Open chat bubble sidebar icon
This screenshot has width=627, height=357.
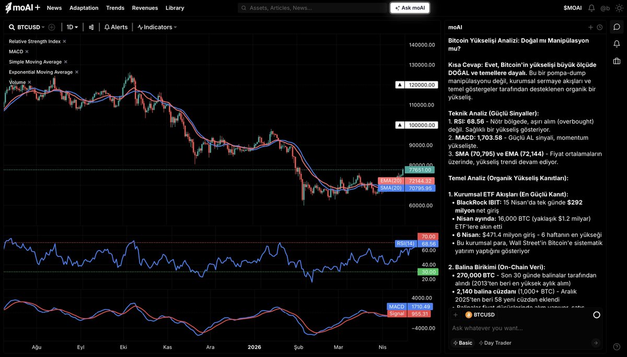click(x=617, y=27)
